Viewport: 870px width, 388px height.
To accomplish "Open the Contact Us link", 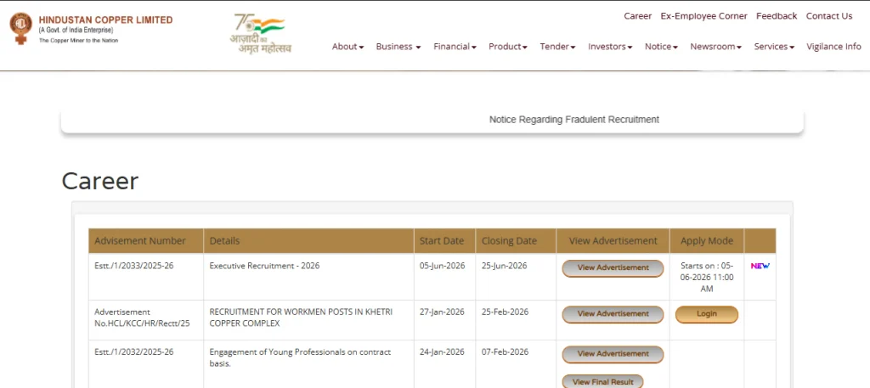I will [829, 16].
